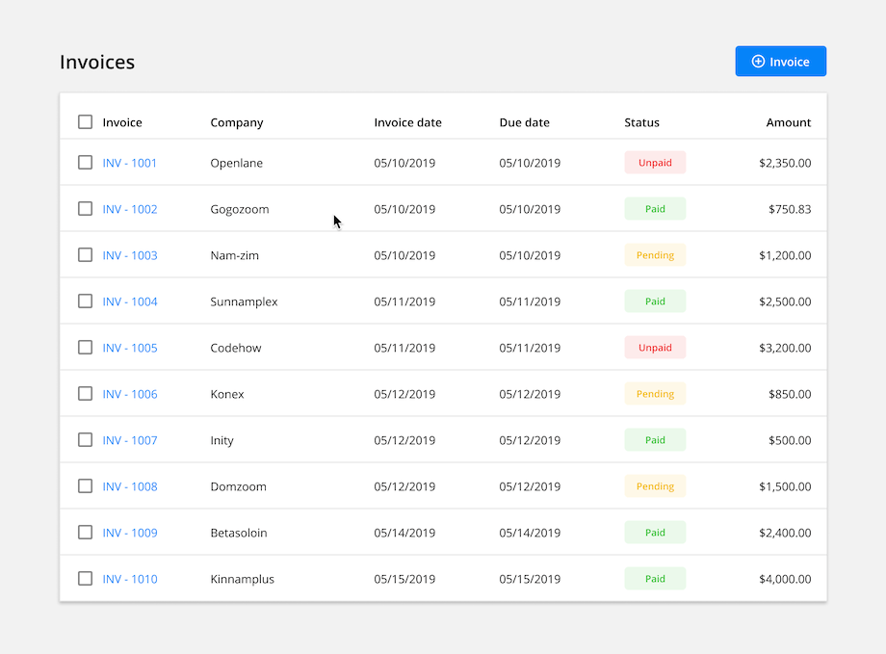Screen dimensions: 886x654
Task: Check the box beside invoice INV - 1007
Action: (x=85, y=439)
